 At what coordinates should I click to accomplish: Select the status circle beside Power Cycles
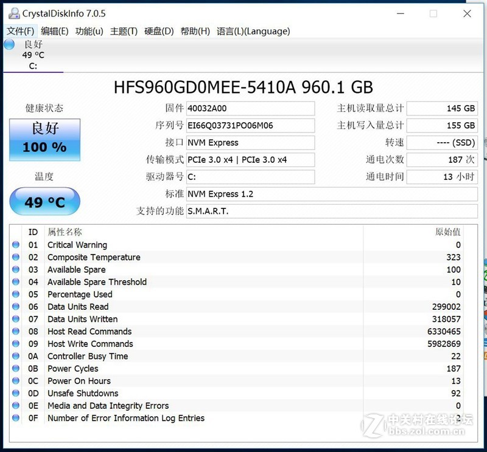[15, 368]
